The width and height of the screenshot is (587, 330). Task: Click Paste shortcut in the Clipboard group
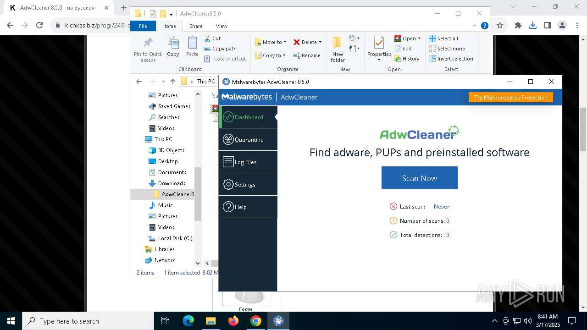tap(225, 59)
